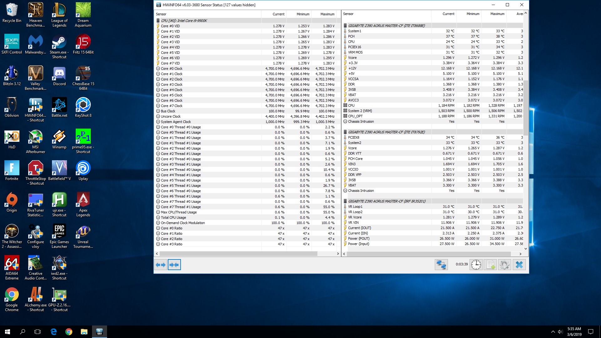Click the expand sensor window arrows button
The height and width of the screenshot is (338, 601).
(161, 265)
